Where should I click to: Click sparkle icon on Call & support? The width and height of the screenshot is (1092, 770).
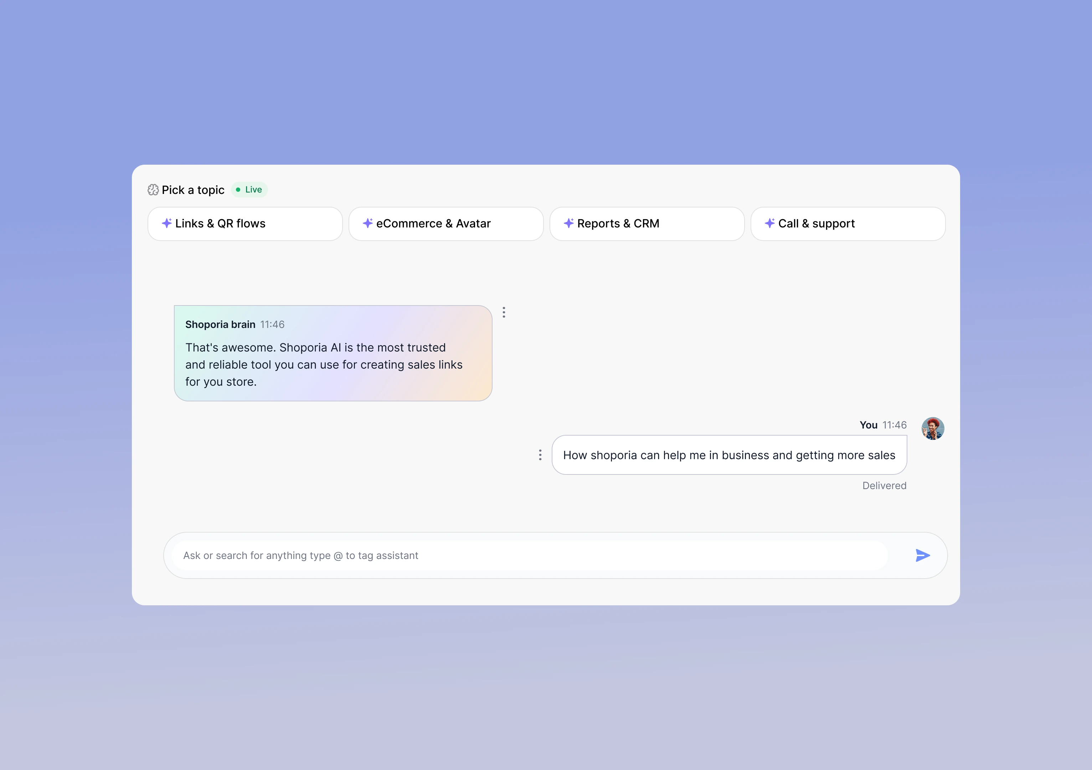(769, 223)
